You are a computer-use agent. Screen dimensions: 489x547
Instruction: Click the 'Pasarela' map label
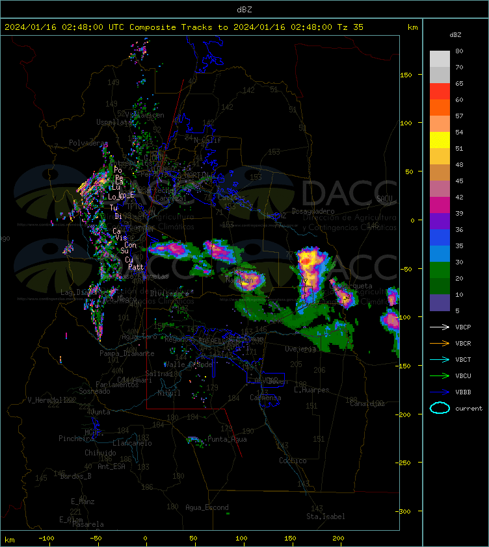pos(88,524)
